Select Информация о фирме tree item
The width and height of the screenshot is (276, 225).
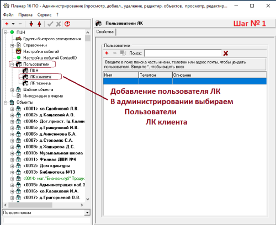click(x=43, y=96)
